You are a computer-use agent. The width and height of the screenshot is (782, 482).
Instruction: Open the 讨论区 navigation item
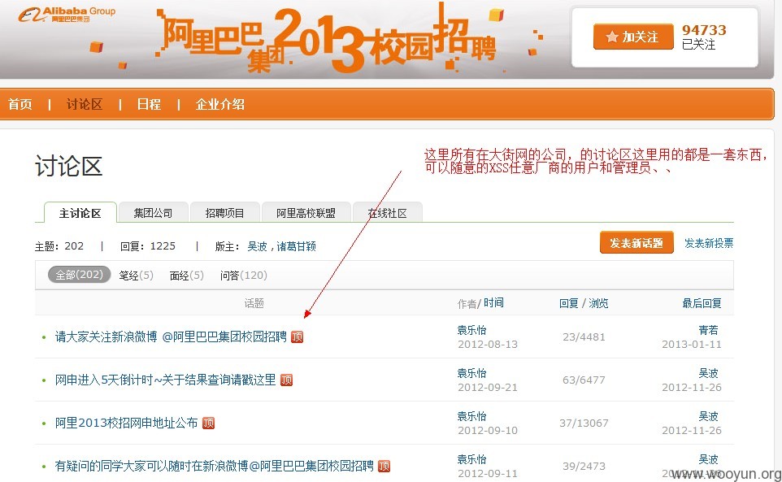(85, 104)
